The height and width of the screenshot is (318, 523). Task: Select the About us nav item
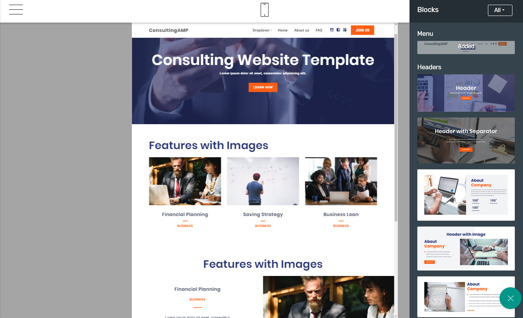[x=301, y=30]
